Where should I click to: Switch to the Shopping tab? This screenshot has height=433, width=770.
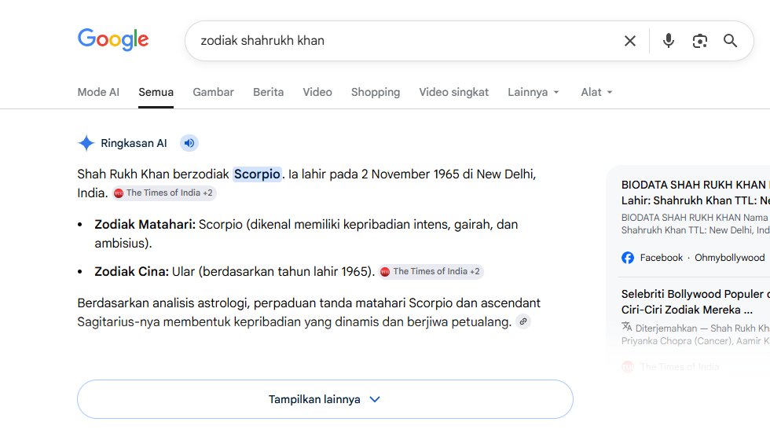376,92
